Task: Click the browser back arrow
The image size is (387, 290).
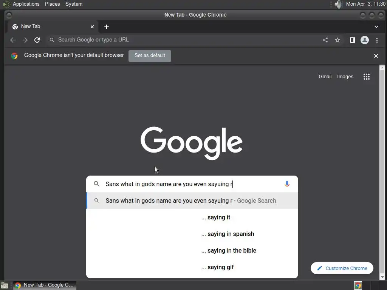Action: 13,40
